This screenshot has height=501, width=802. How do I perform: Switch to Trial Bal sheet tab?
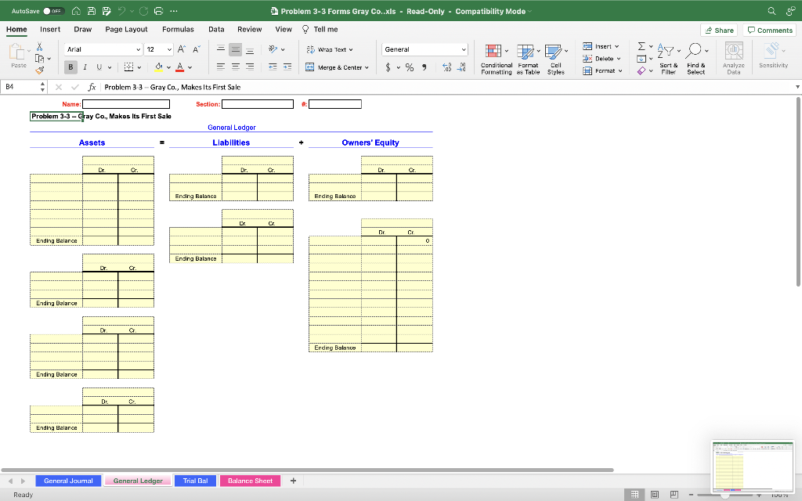pos(195,481)
